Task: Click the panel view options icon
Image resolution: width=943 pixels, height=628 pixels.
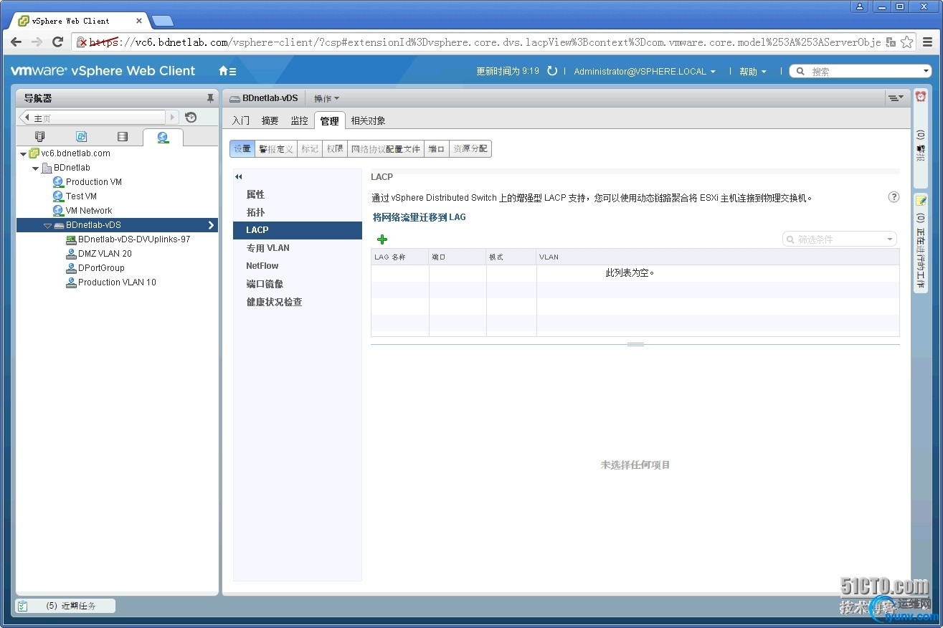Action: 896,98
